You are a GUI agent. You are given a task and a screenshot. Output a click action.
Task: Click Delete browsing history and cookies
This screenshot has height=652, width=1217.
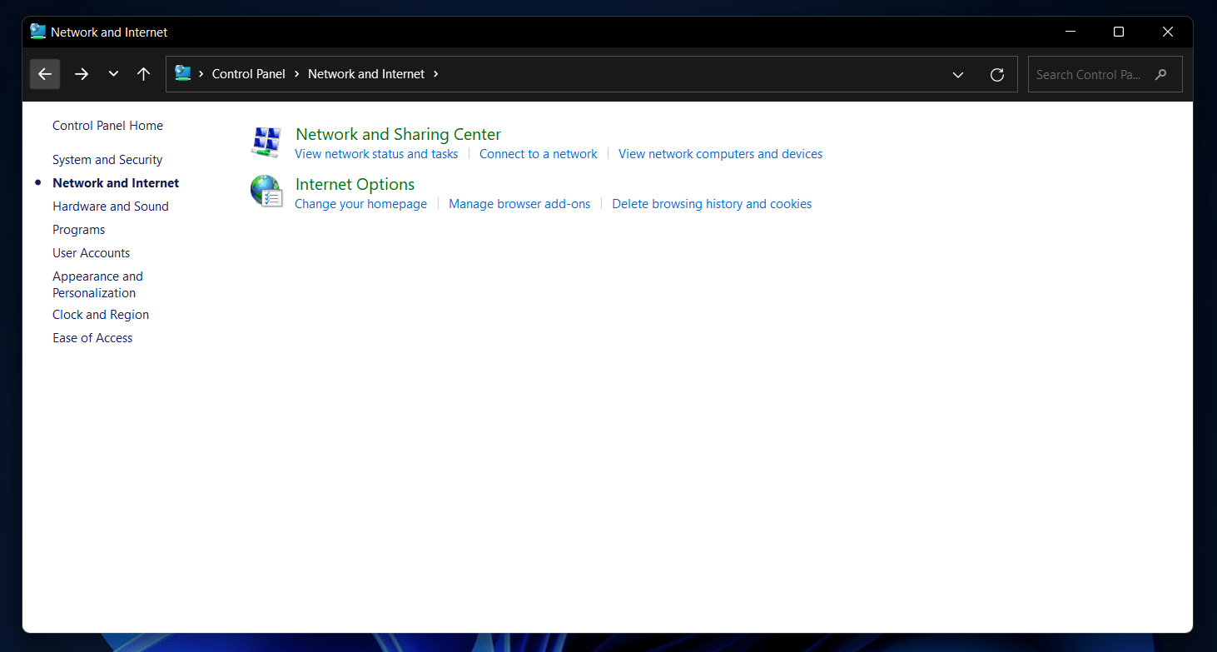712,204
